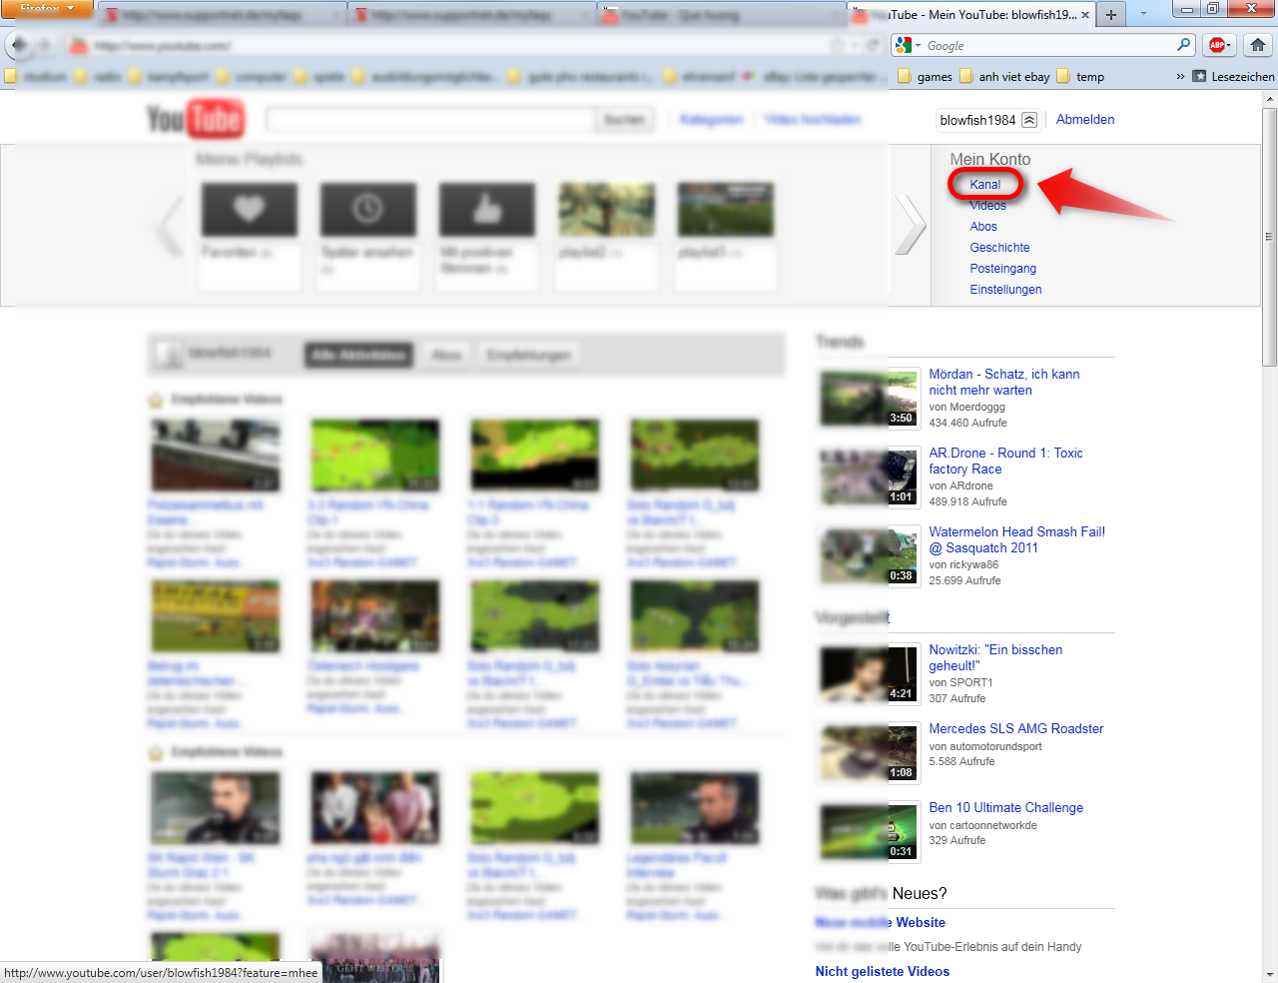
Task: Switch to the Alle Aktivitäten tab
Action: [357, 354]
